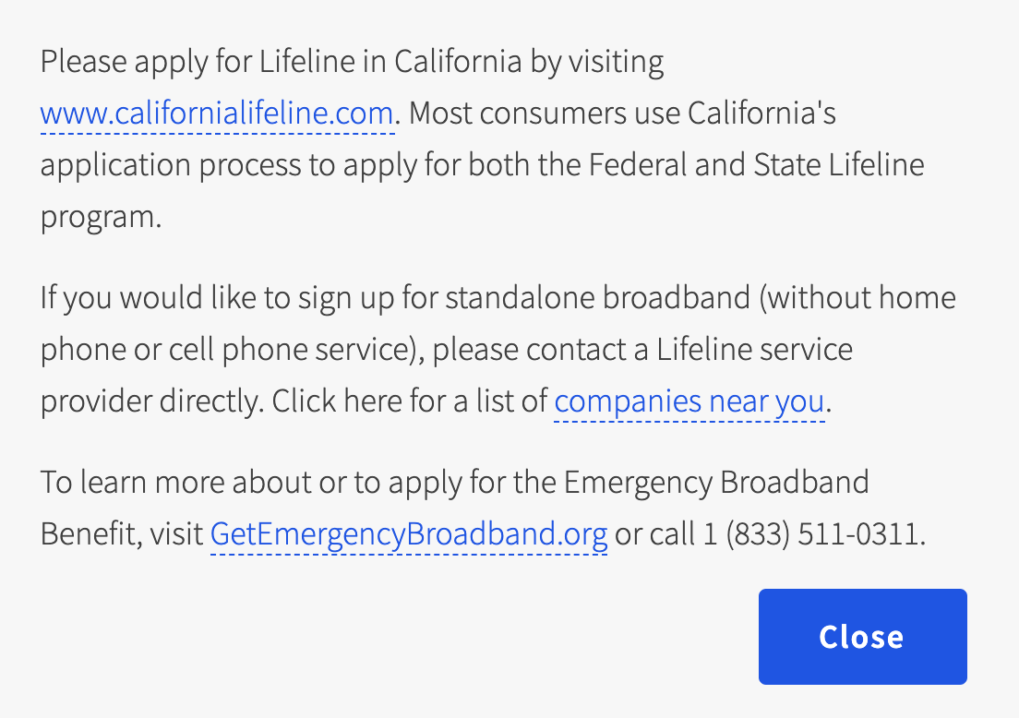1019x718 pixels.
Task: Click the words 'Emergency Broadband' in last paragraph
Action: (716, 483)
